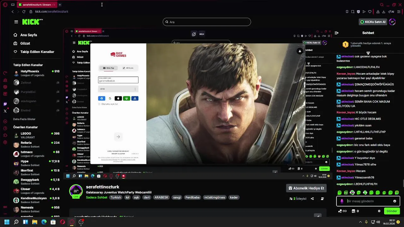Viewport: 404px width, 227px height.
Task: Click the Opera logo menu button
Action: click(5, 5)
